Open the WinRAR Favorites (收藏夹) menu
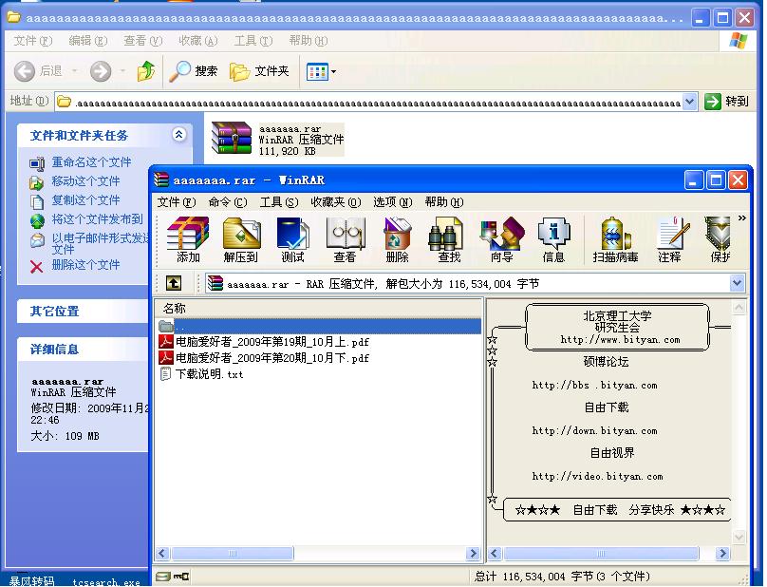Screen dimensions: 767x587 pyautogui.click(x=336, y=201)
